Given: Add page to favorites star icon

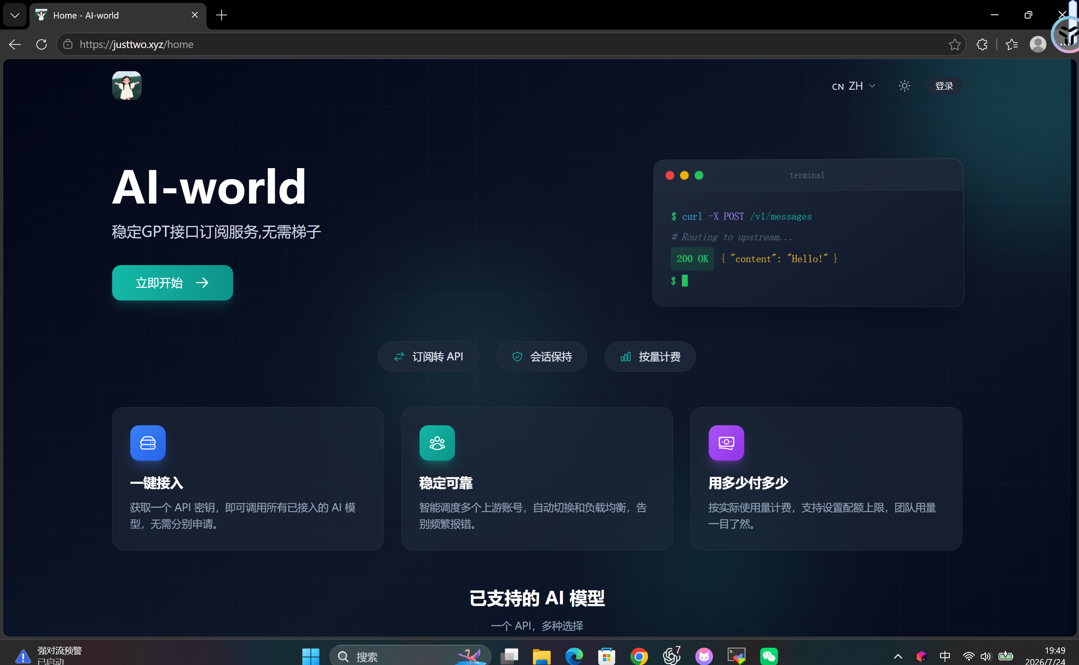Looking at the screenshot, I should 955,44.
